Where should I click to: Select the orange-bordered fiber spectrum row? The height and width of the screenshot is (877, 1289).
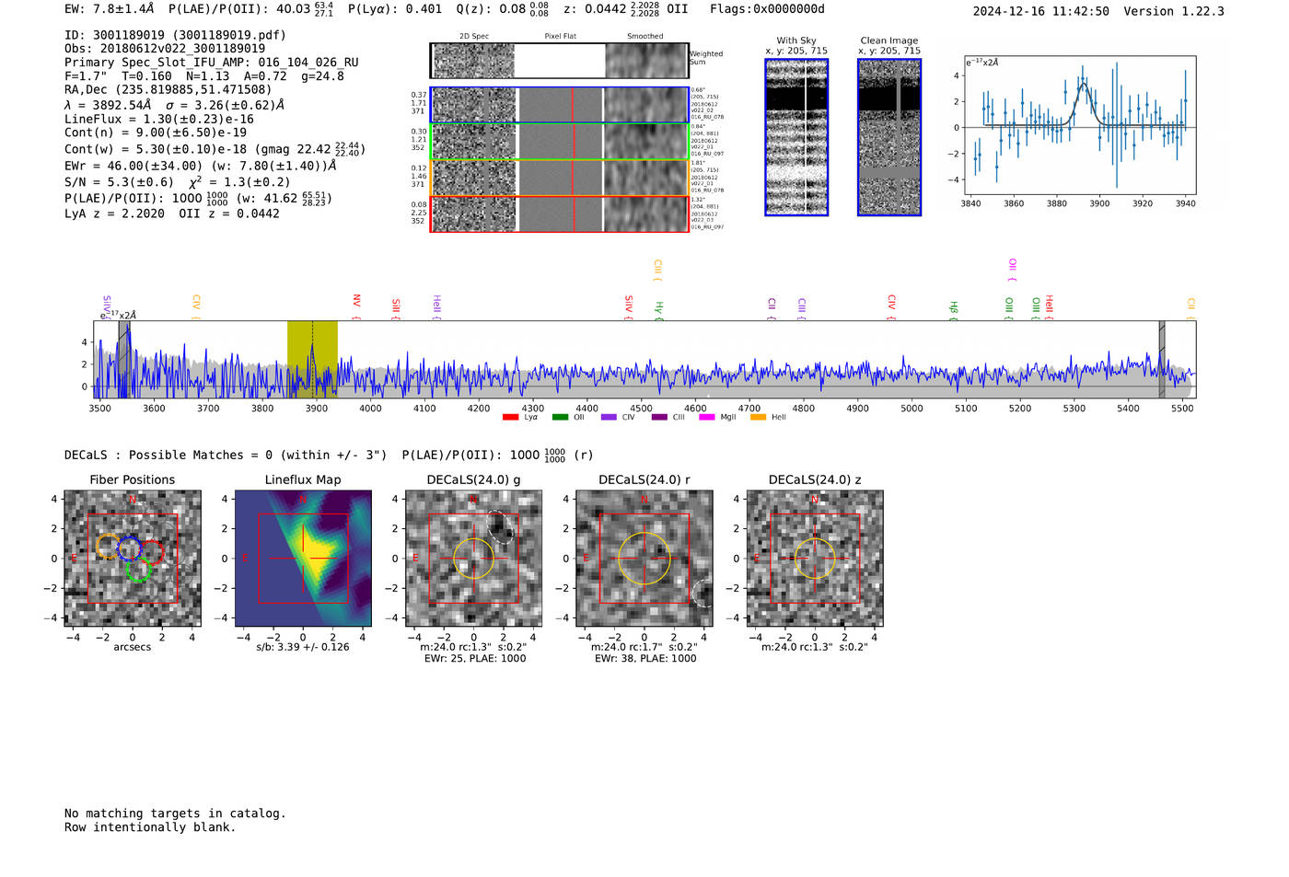560,178
